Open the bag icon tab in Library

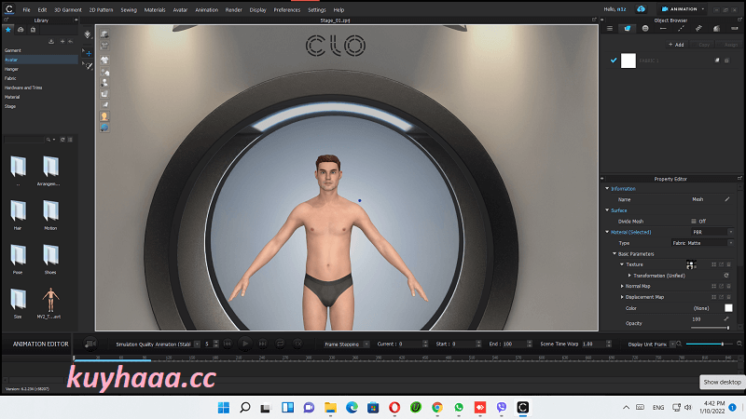(33, 30)
